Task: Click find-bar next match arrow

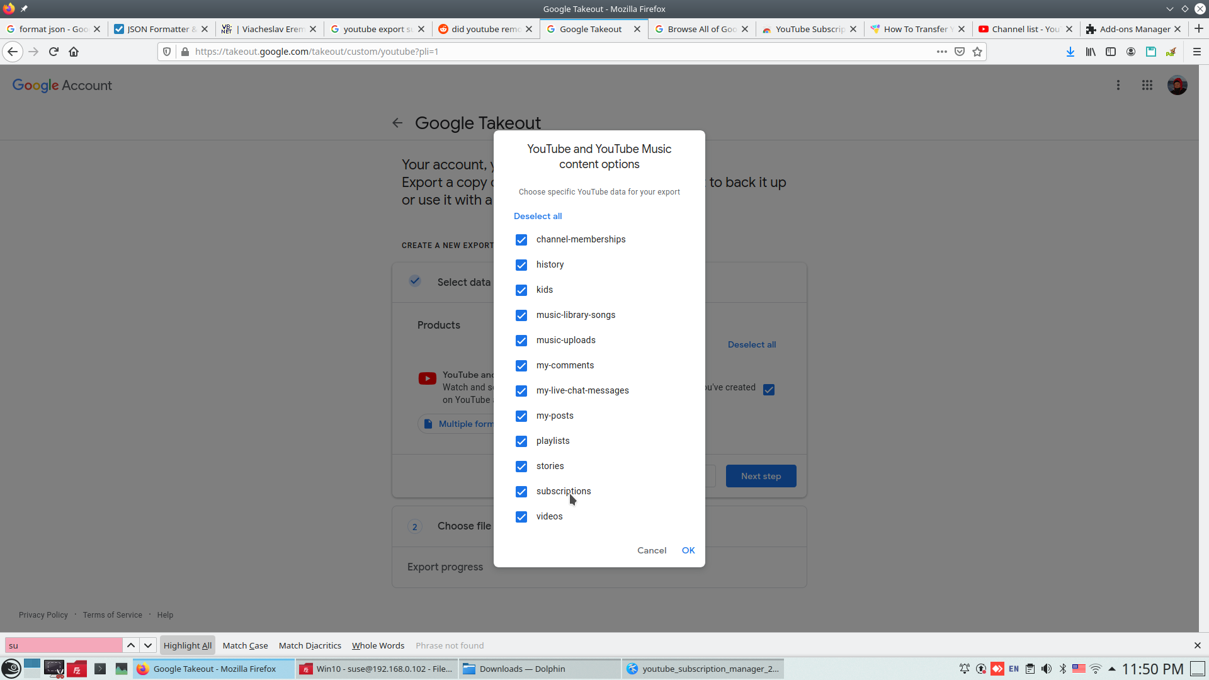Action: (x=148, y=645)
